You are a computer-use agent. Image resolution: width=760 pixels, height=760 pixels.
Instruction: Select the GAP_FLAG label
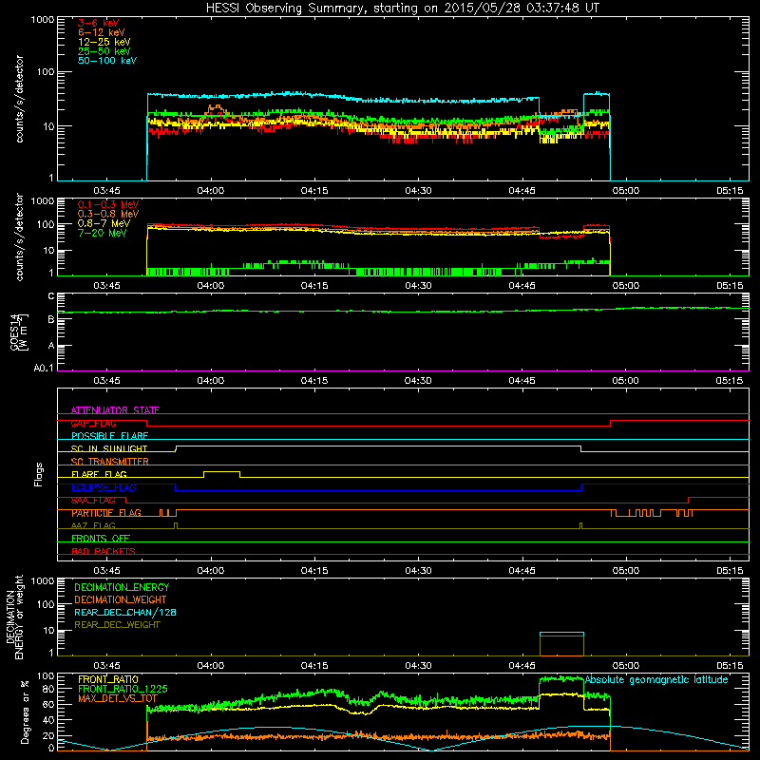click(93, 423)
